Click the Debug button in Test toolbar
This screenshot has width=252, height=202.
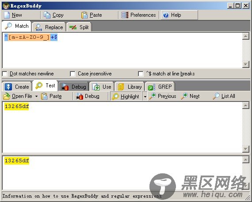point(88,96)
